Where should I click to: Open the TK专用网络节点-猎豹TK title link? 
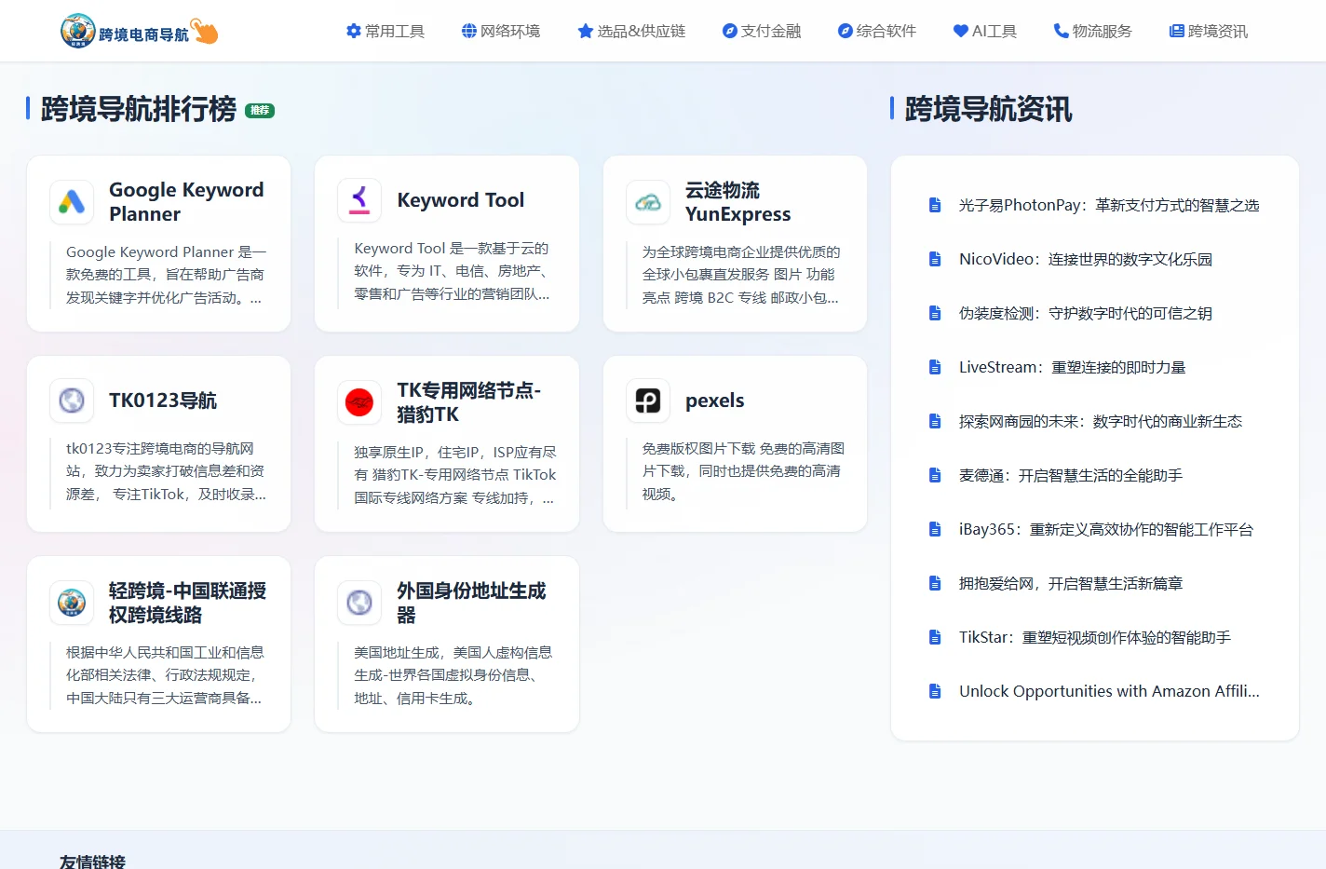click(469, 402)
